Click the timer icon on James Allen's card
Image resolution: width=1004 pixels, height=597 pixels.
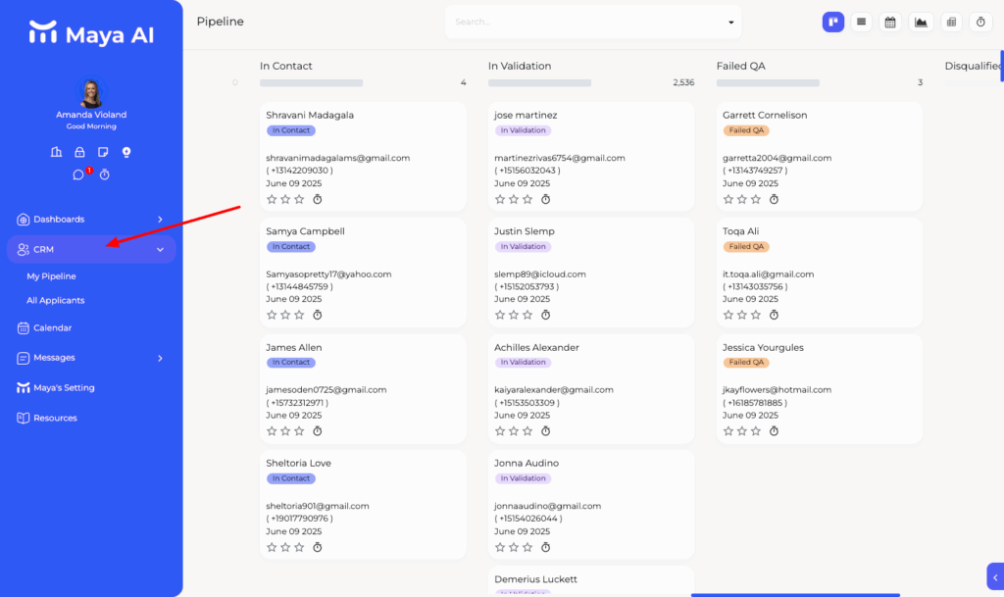pyautogui.click(x=317, y=431)
